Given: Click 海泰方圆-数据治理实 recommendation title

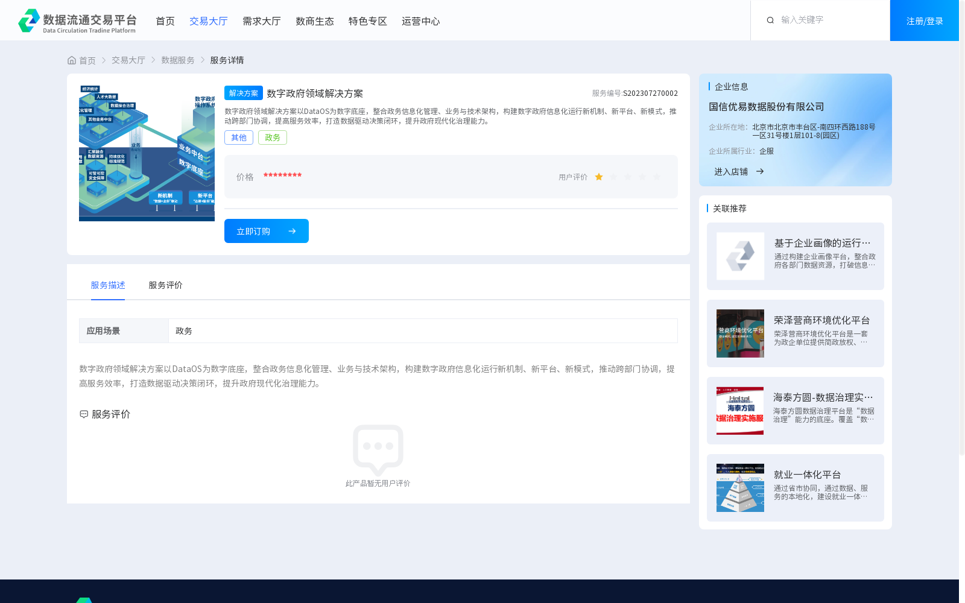Looking at the screenshot, I should click(823, 397).
